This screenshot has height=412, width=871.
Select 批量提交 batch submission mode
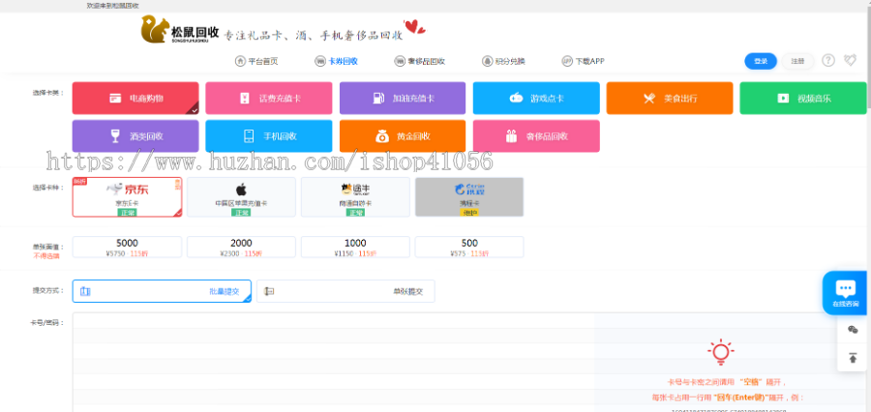162,291
